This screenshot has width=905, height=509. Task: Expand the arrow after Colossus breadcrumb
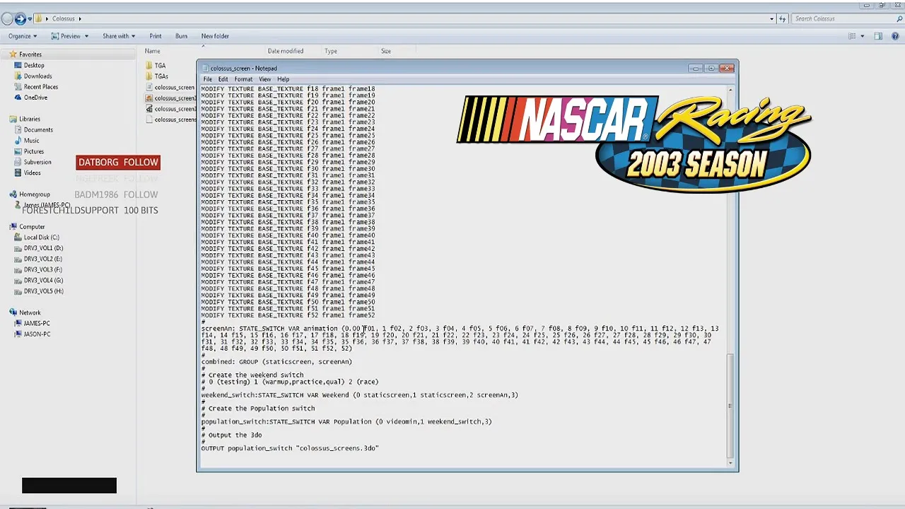80,18
